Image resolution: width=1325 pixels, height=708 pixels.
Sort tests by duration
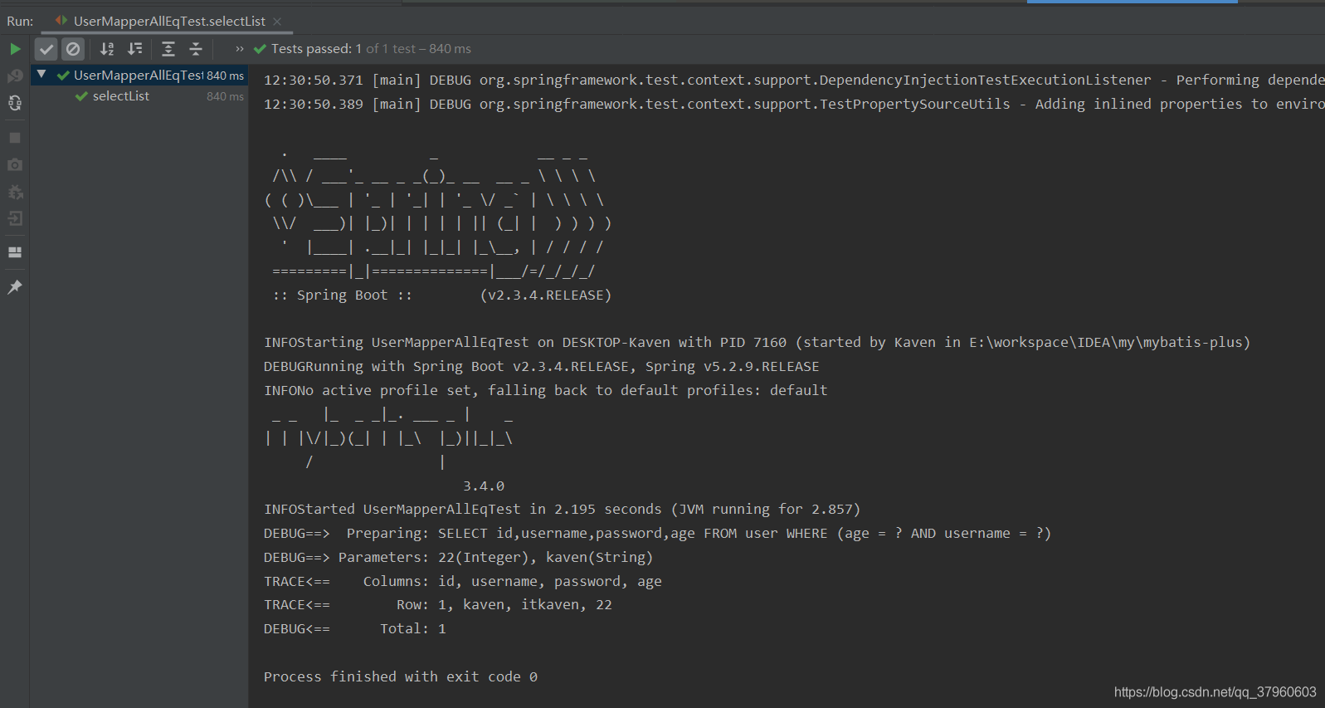point(135,49)
